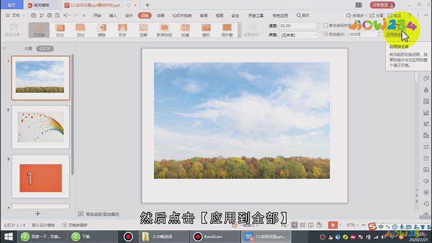Click the undo arrow icon

click(65, 16)
